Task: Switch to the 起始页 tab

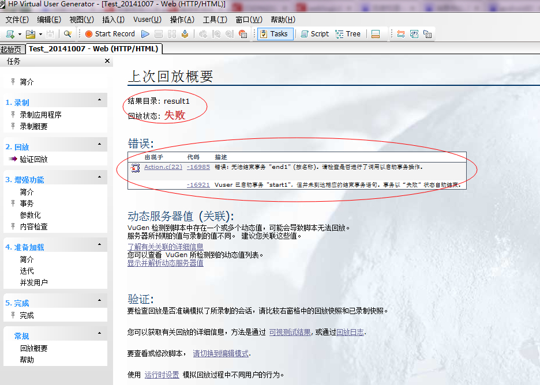Action: click(12, 49)
